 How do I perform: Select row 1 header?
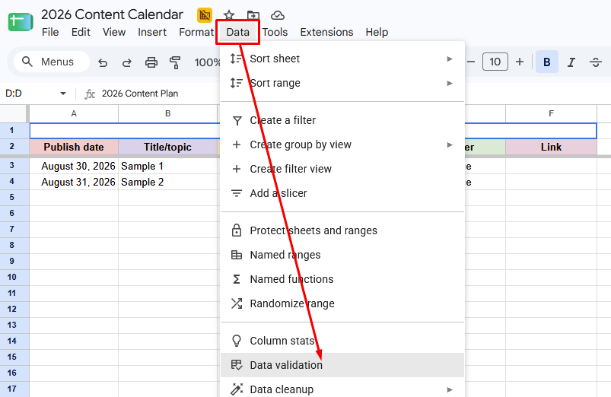tap(11, 131)
